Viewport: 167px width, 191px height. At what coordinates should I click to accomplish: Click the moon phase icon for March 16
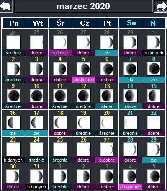coord(13,122)
